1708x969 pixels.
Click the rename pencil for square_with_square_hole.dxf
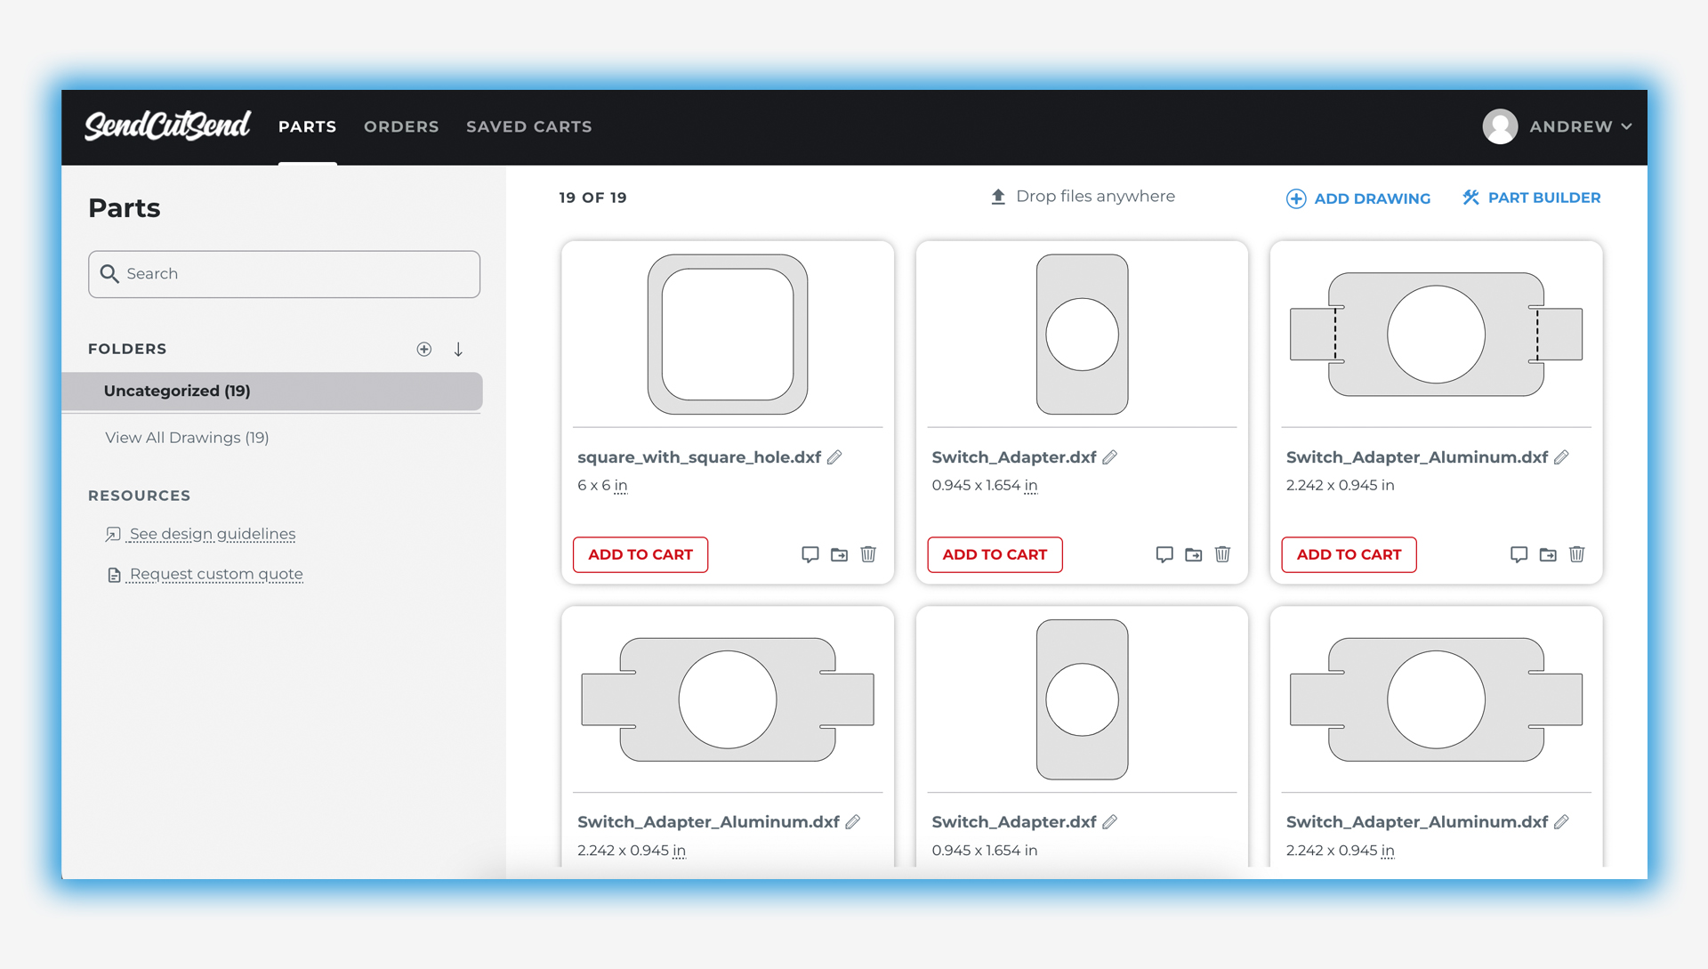click(x=834, y=457)
